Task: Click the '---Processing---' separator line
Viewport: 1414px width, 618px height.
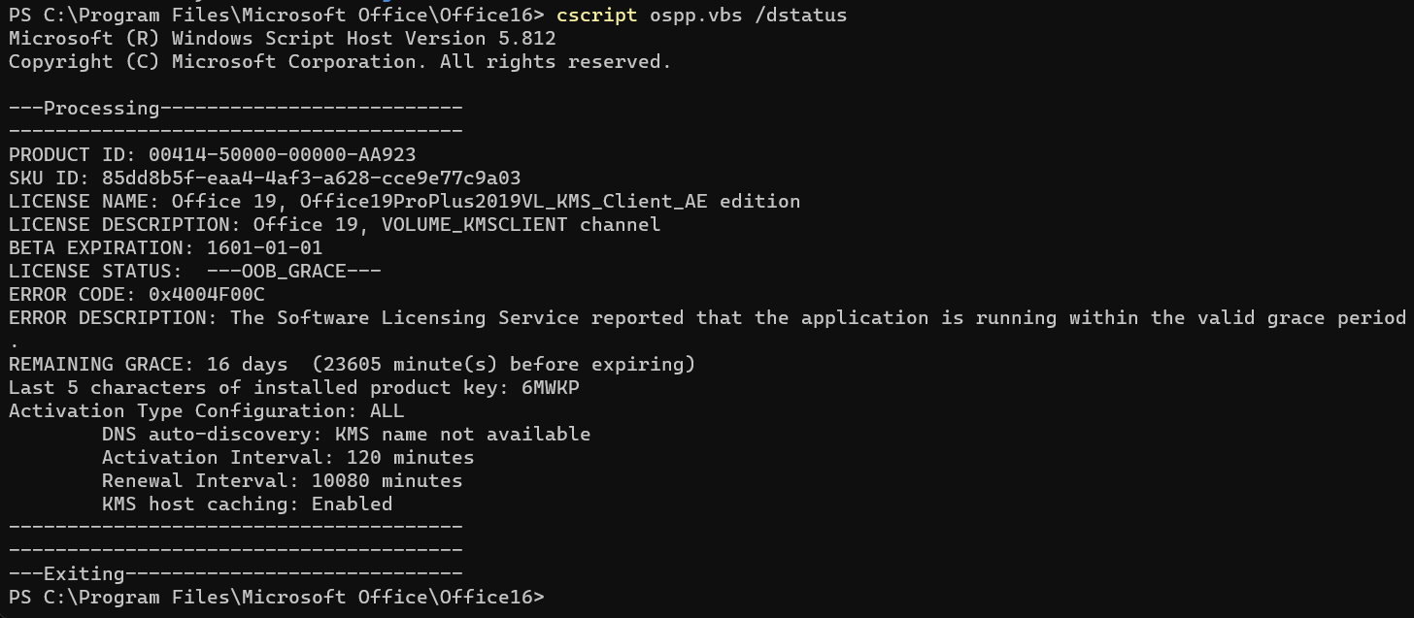Action: tap(235, 109)
